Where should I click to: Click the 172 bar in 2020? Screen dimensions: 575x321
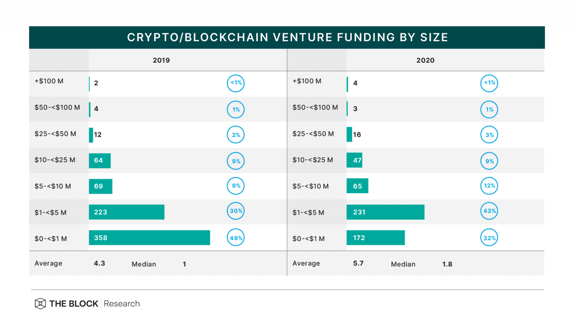[376, 238]
